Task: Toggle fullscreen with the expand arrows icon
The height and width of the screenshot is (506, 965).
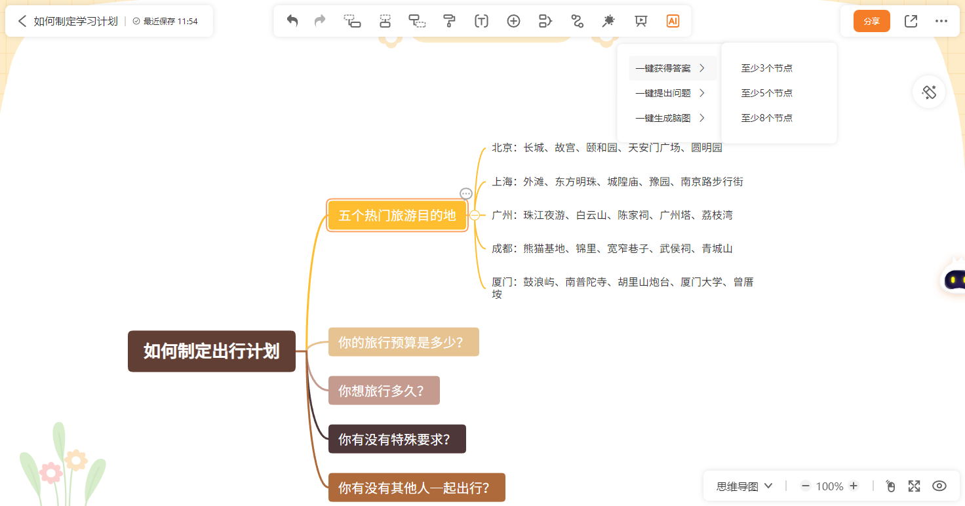Action: pyautogui.click(x=914, y=486)
